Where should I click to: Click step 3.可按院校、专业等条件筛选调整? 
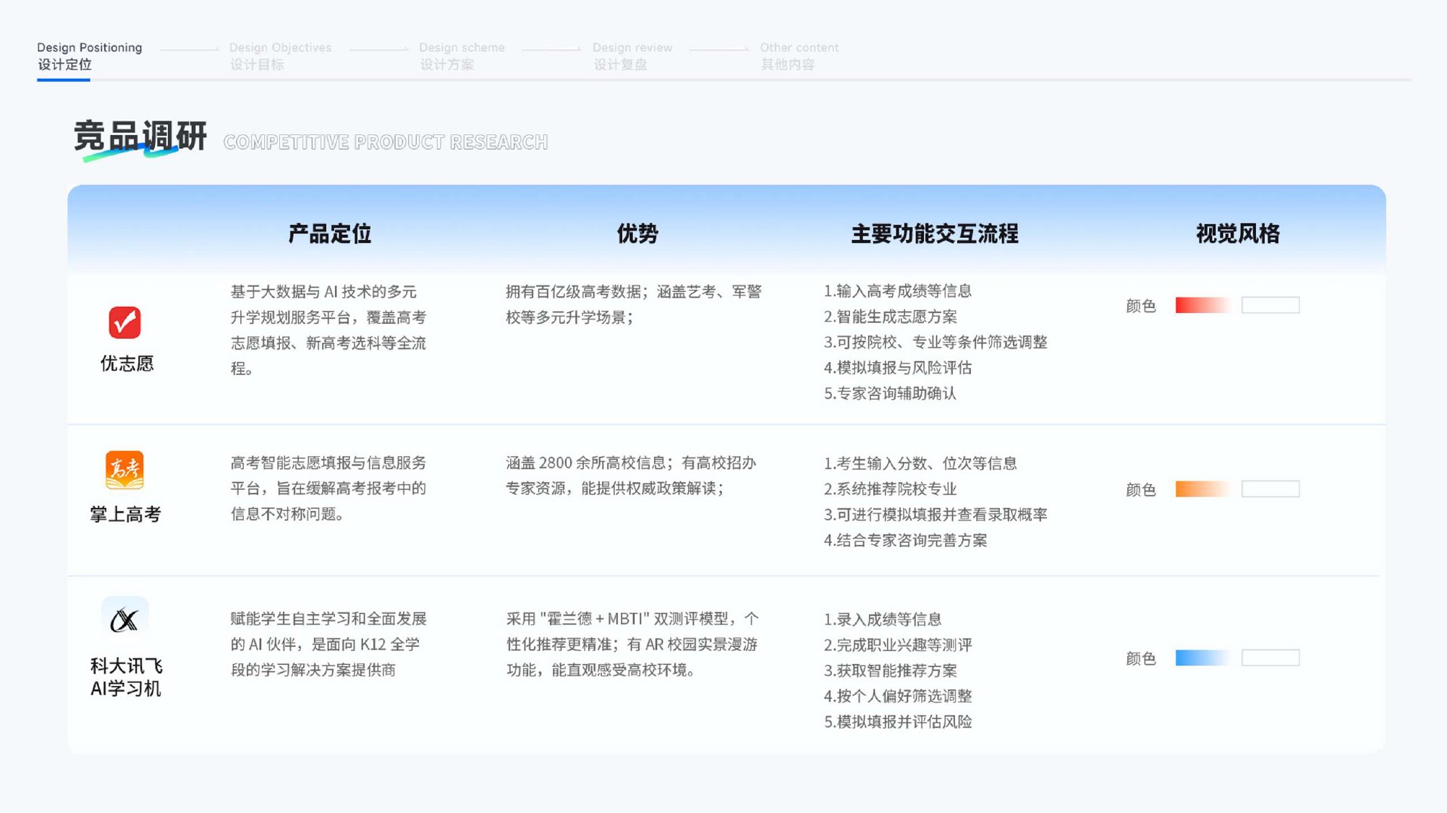[935, 342]
